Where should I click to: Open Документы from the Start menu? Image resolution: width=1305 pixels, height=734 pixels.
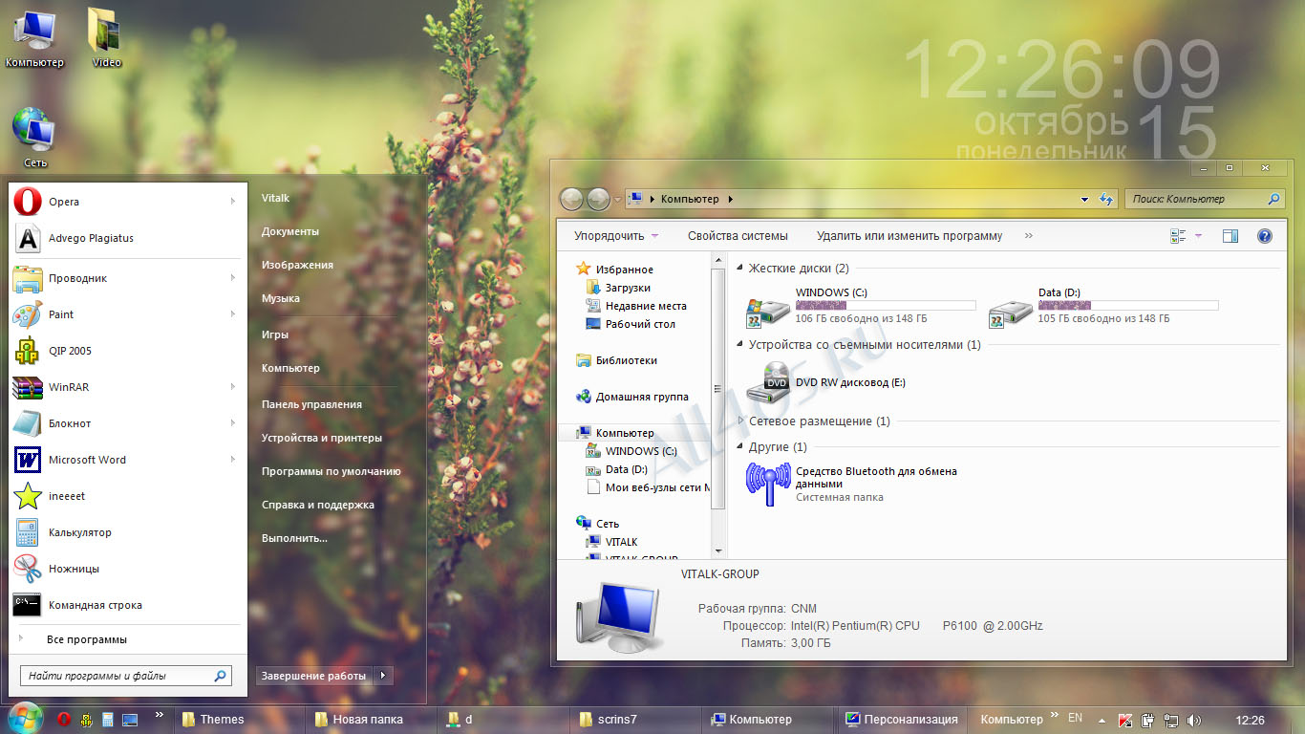[x=290, y=231]
